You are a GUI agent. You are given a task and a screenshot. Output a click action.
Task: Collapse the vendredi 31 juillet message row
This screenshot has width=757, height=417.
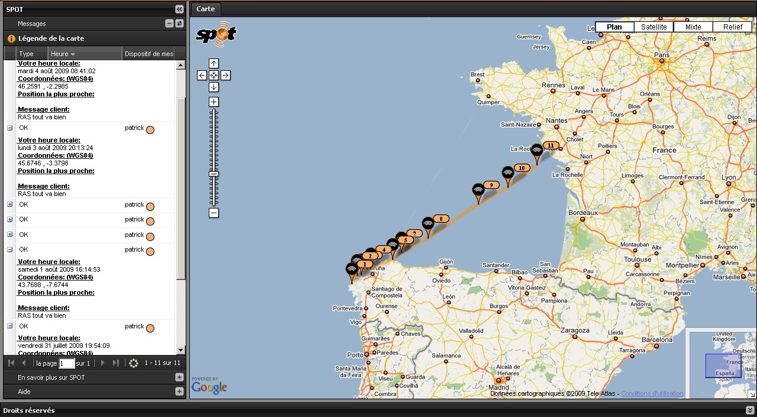point(9,326)
